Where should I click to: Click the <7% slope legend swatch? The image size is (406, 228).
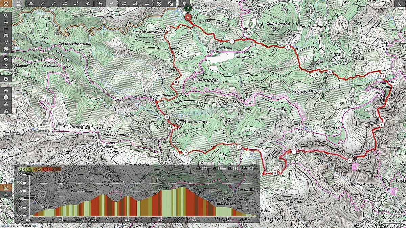pos(29,169)
